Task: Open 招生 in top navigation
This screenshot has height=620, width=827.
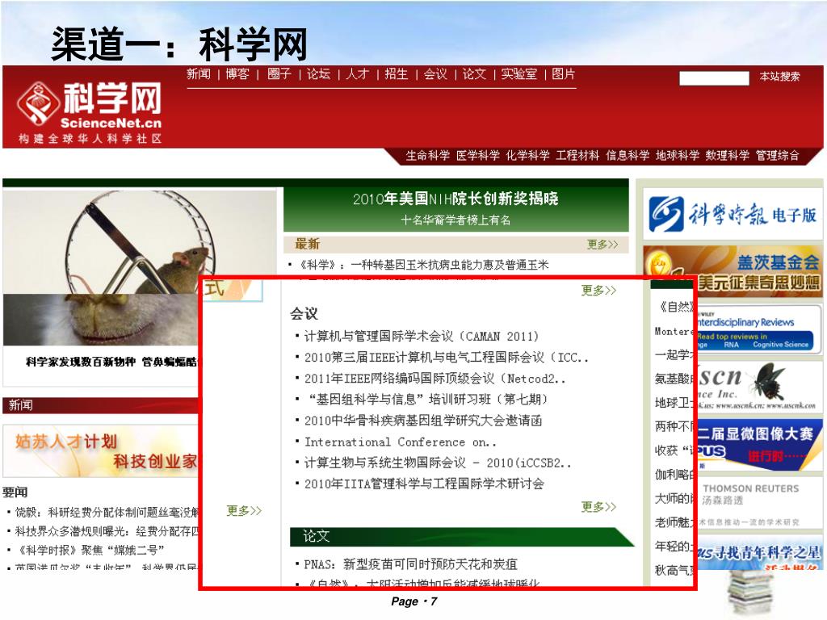Action: coord(397,73)
